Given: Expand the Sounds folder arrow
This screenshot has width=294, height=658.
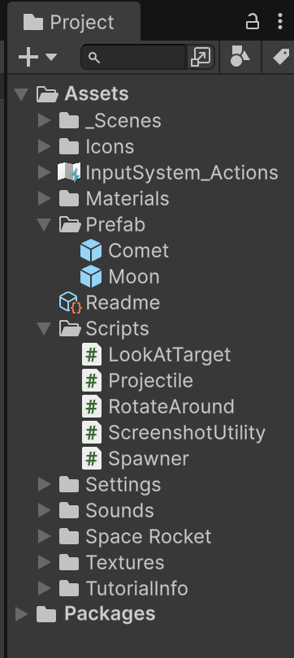Looking at the screenshot, I should (x=44, y=511).
